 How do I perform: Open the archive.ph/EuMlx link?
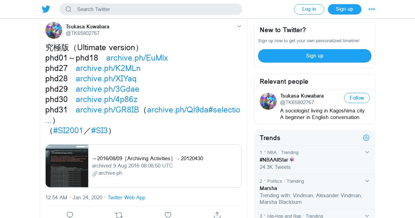coord(137,58)
